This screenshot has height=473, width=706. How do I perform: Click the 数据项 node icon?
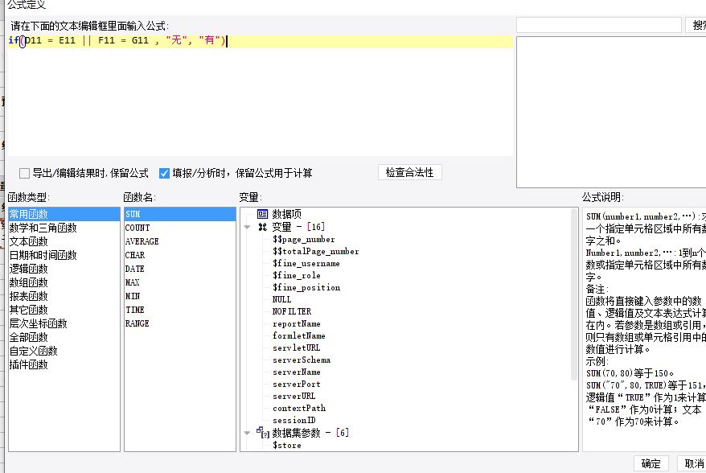coord(262,214)
